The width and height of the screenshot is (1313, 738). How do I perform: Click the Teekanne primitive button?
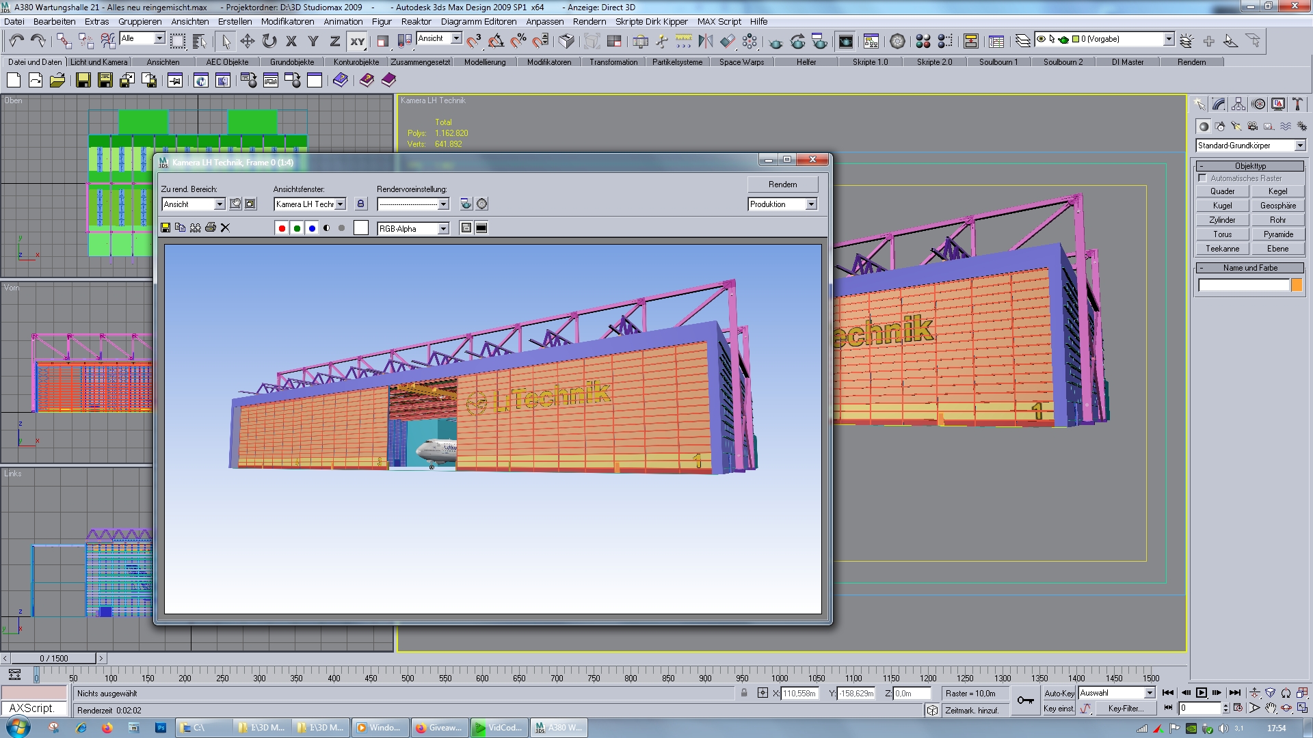tap(1222, 249)
